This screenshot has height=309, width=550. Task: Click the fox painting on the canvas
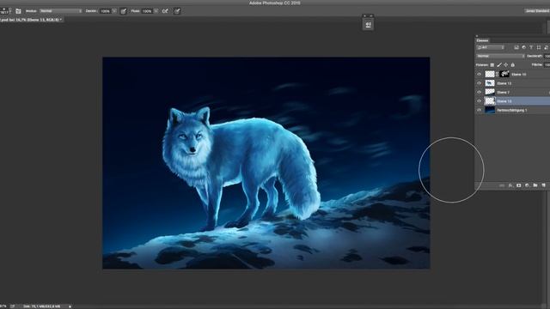pyautogui.click(x=266, y=163)
